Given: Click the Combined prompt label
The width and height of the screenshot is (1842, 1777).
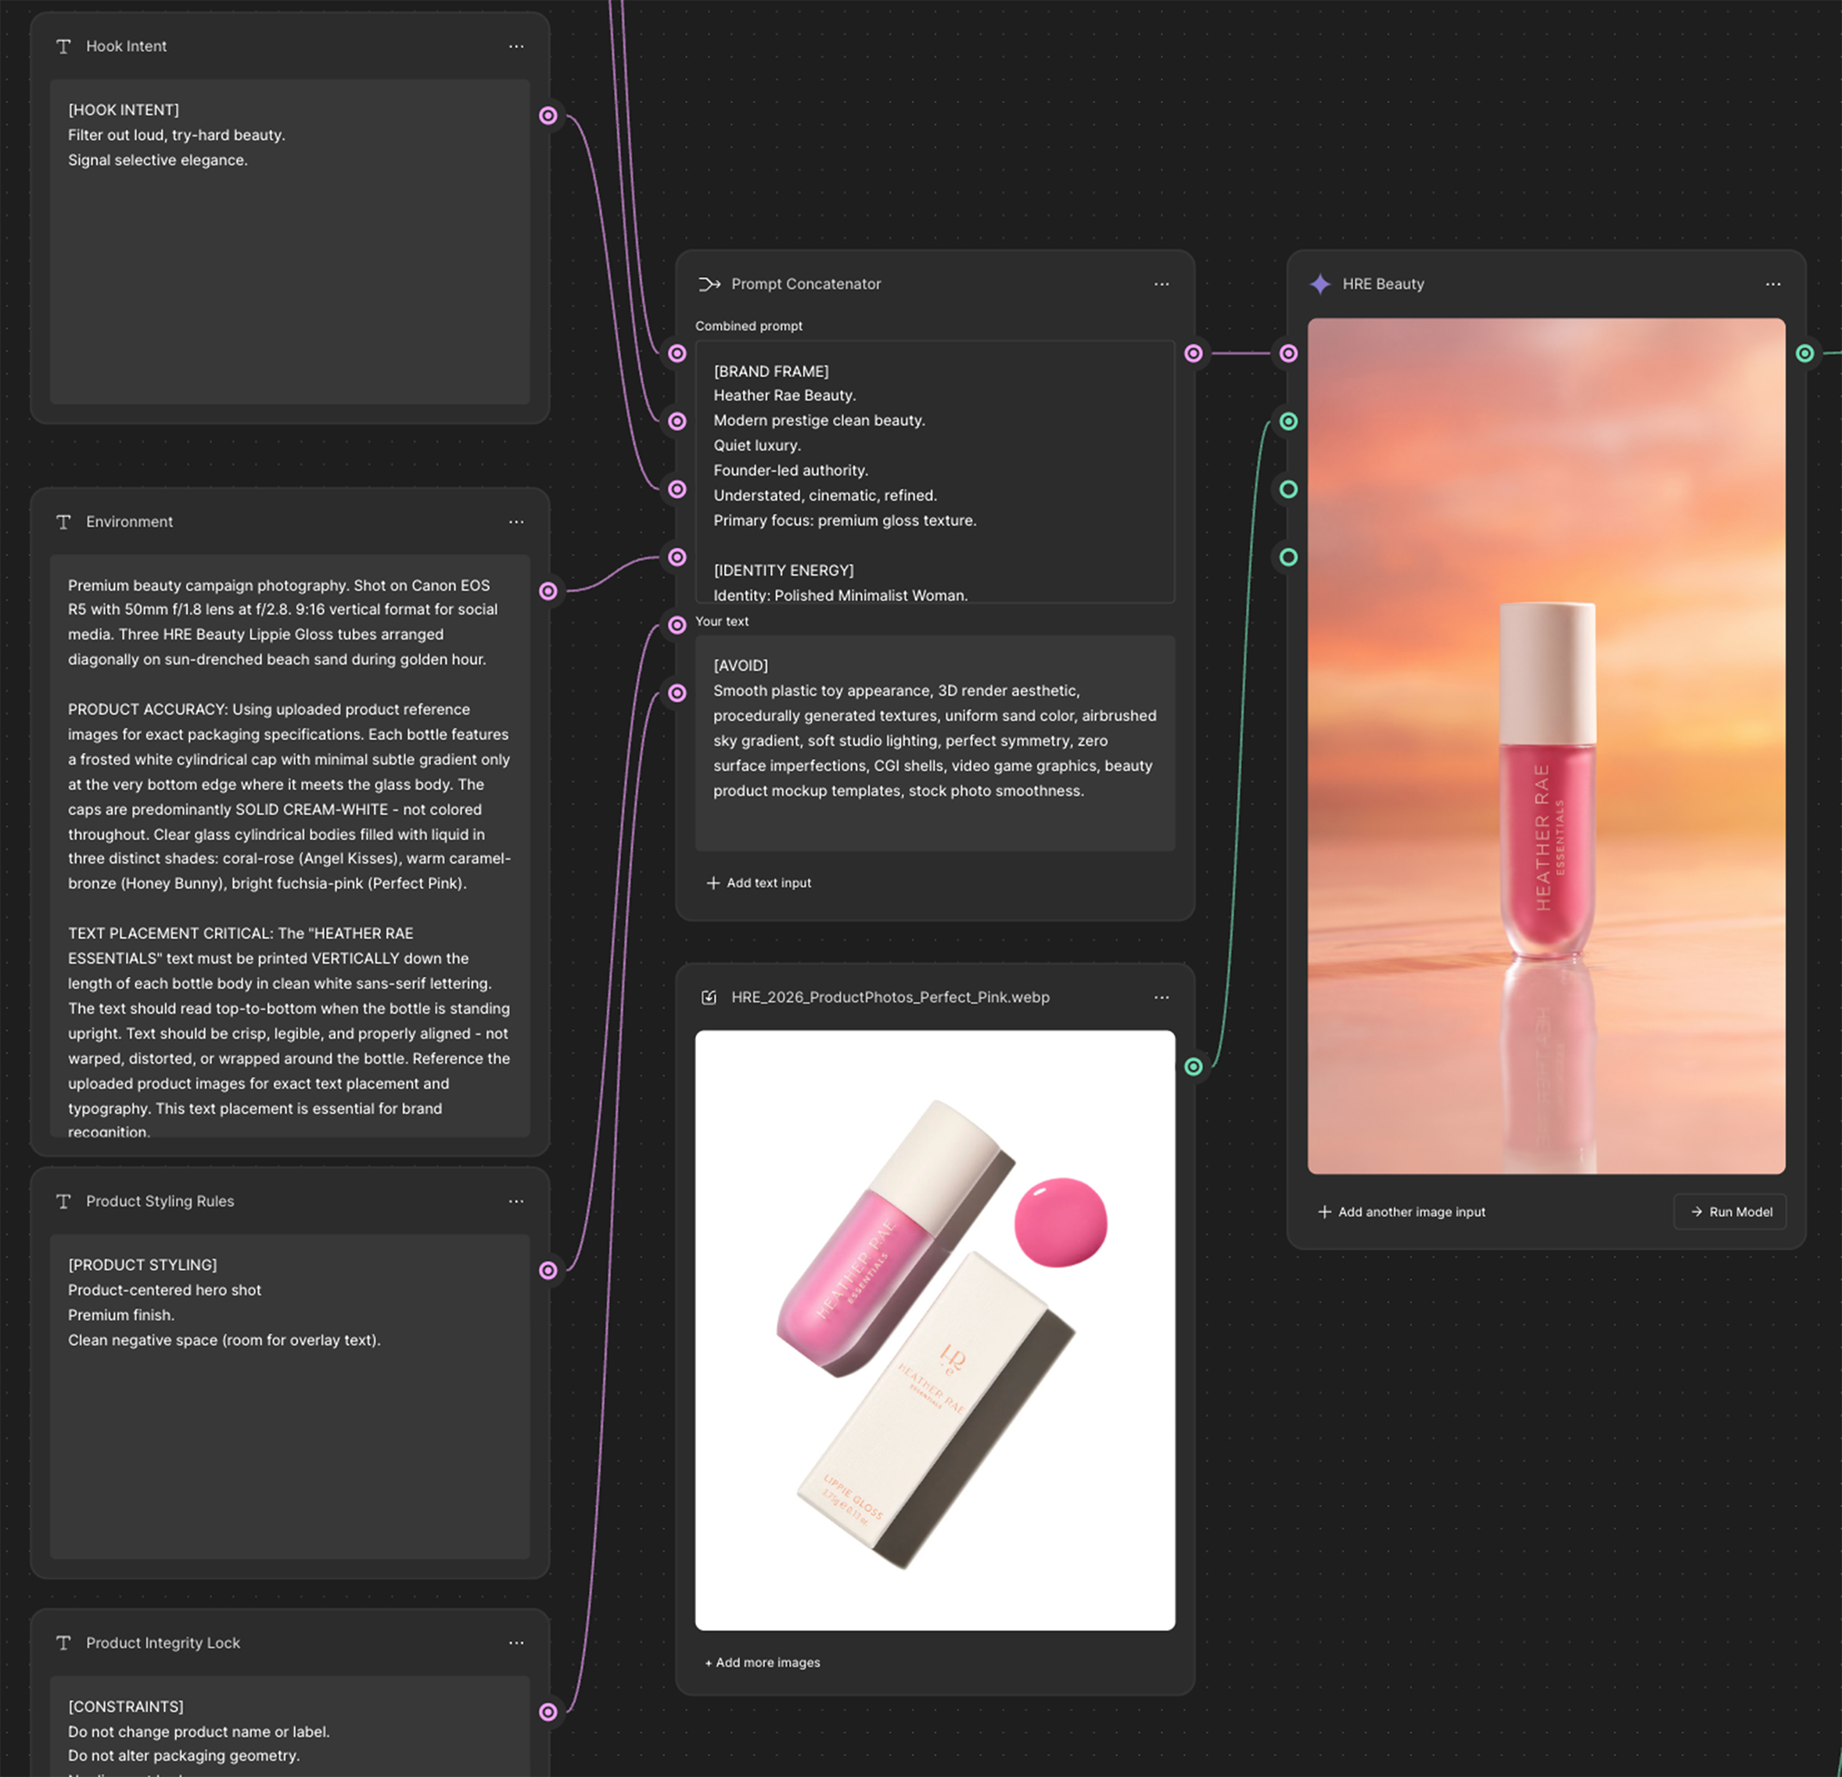Looking at the screenshot, I should point(749,326).
